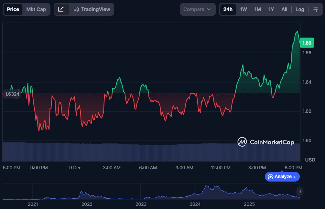Open chart settings sliders icon

coord(316,9)
